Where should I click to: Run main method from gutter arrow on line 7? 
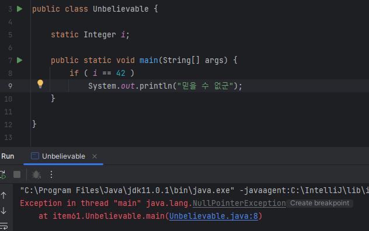coord(19,61)
